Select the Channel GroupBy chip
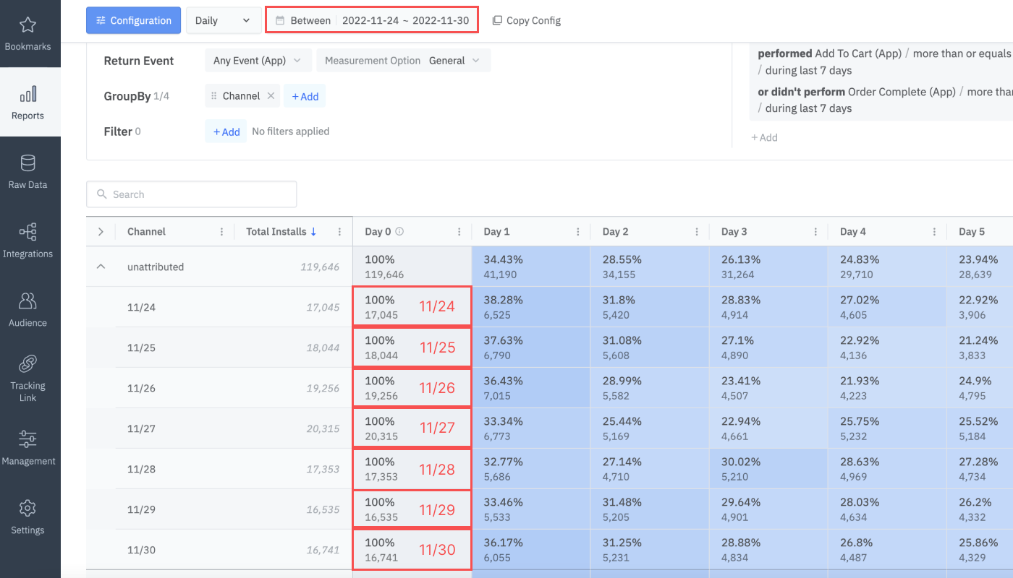 242,96
